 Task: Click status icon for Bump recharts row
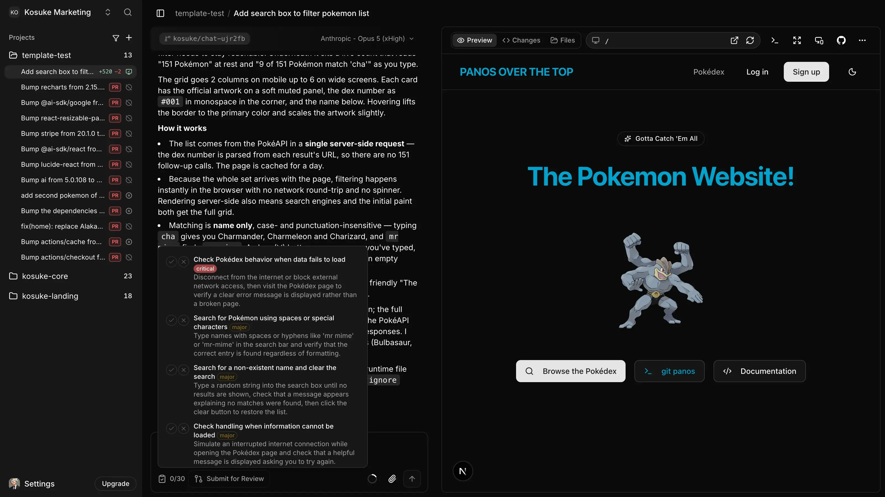tap(129, 88)
